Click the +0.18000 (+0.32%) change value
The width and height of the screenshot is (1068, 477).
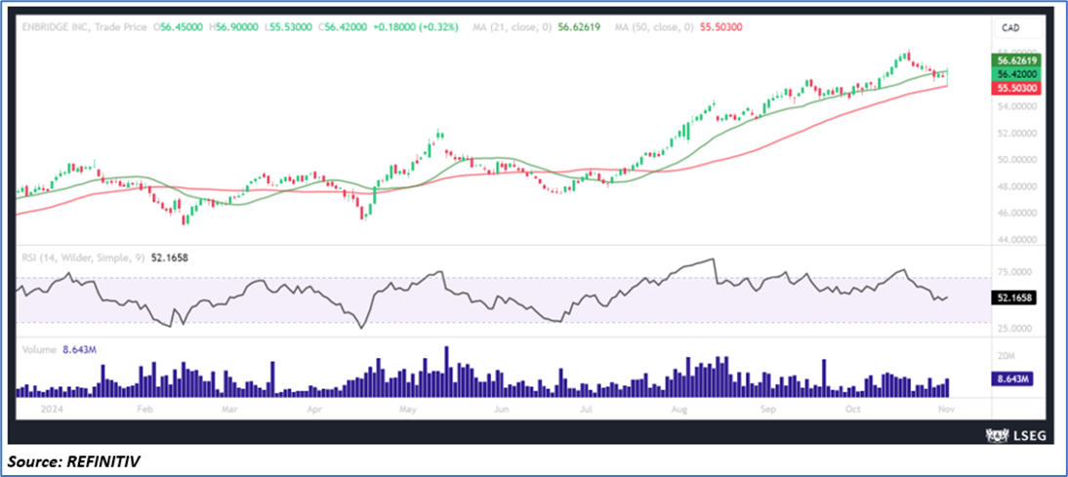(415, 27)
